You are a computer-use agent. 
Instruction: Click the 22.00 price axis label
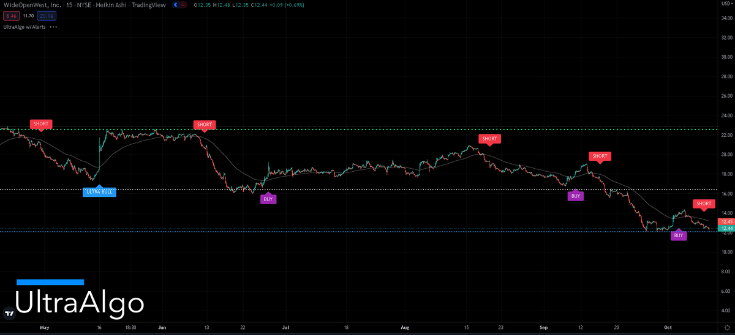[728, 135]
